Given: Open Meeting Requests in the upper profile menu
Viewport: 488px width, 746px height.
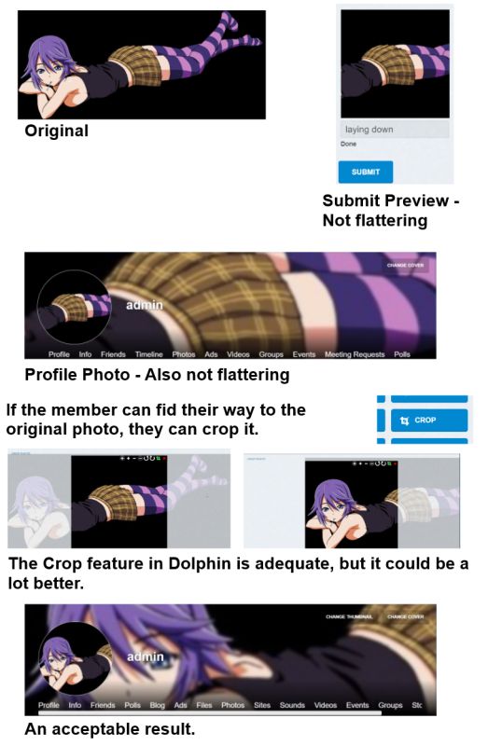Looking at the screenshot, I should pos(355,354).
